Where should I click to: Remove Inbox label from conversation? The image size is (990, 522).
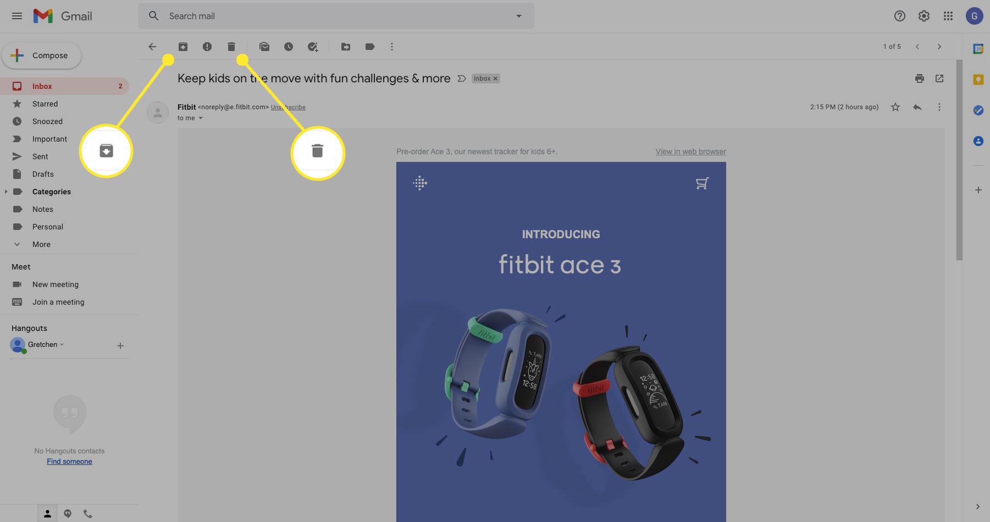tap(495, 78)
